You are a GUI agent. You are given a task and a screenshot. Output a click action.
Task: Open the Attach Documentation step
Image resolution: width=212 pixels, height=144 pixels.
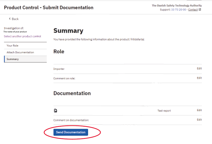coord(25,52)
